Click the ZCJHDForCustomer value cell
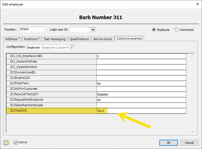This screenshot has width=202, height=149. point(141,89)
